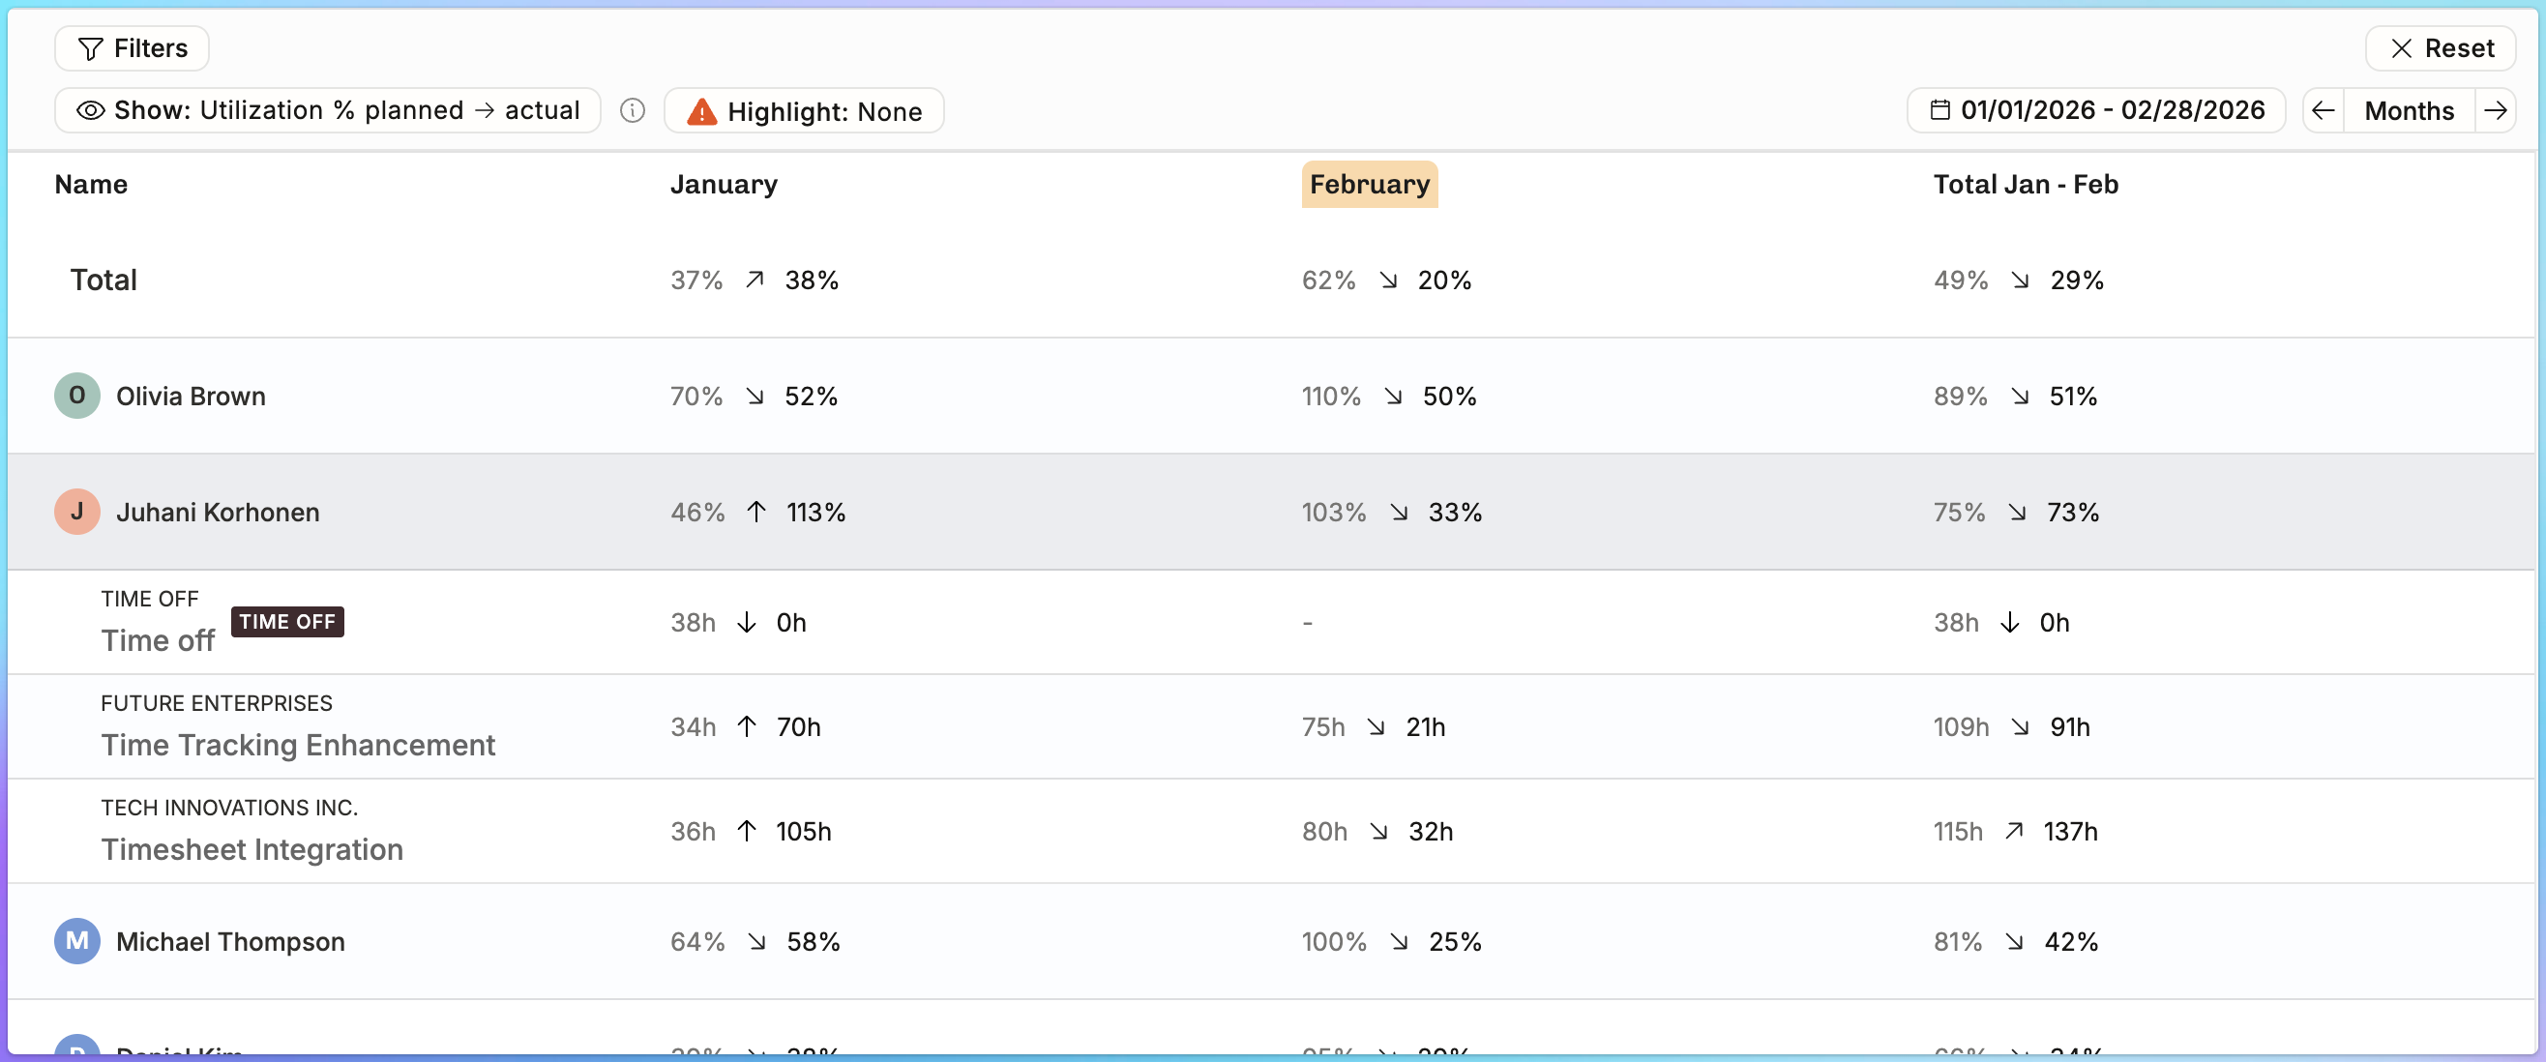This screenshot has width=2546, height=1062.
Task: Click Olivia Brown's avatar
Action: 77,397
